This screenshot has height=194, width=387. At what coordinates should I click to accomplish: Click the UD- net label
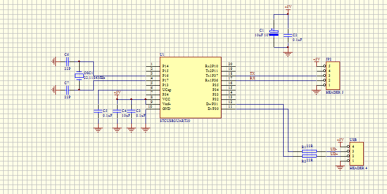334,149
